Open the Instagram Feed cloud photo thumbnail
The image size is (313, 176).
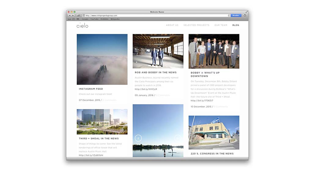point(102,59)
